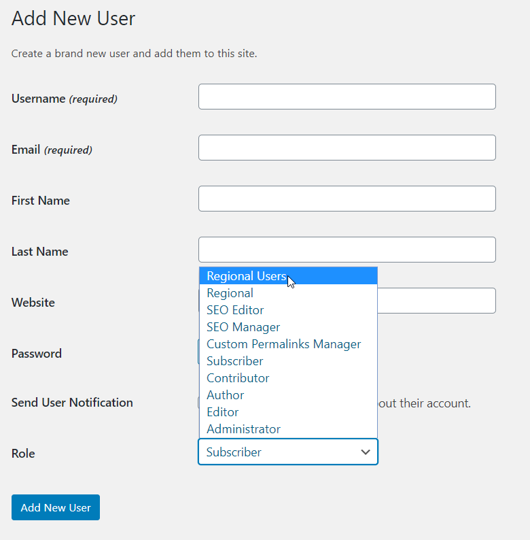Pick SEO Editor from role list

click(288, 310)
